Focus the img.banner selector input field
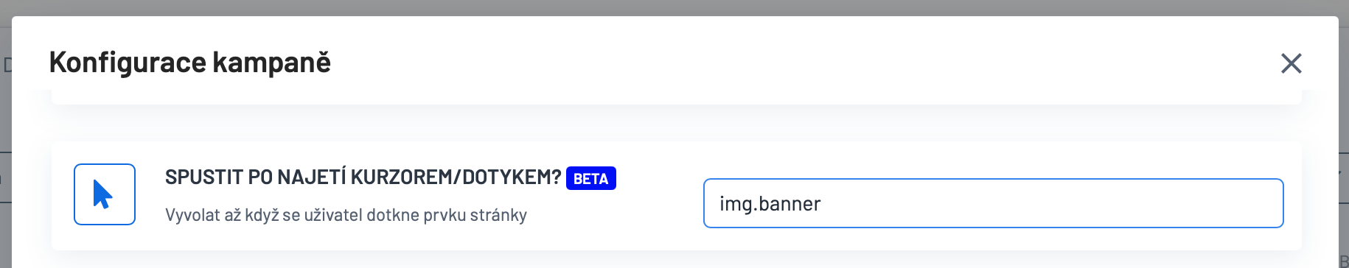Screen dimensions: 1349x268 click(x=993, y=203)
